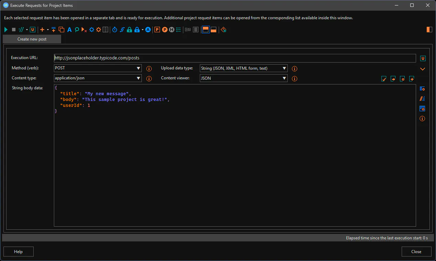The image size is (436, 261).
Task: Open the dropdown arrow beside the double-slash icon
Action: (x=27, y=30)
